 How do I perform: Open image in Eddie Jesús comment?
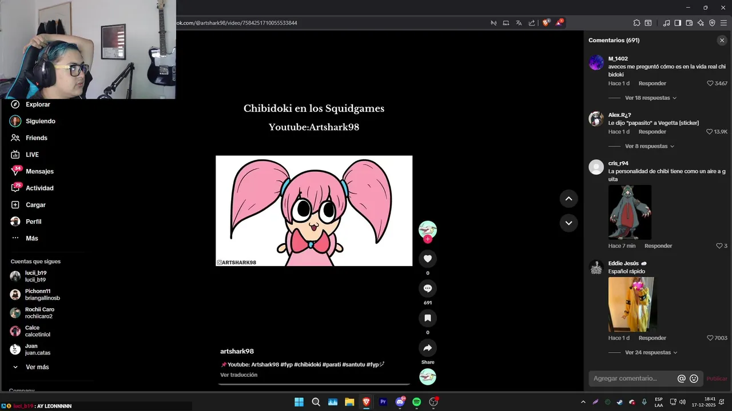[632, 304]
